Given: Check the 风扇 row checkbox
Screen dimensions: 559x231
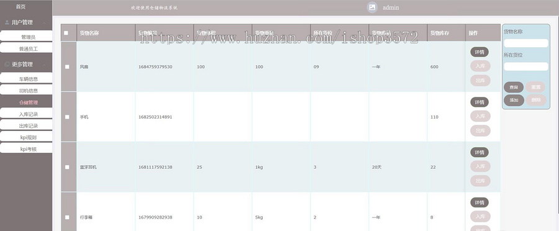Looking at the screenshot, I should pyautogui.click(x=67, y=66).
